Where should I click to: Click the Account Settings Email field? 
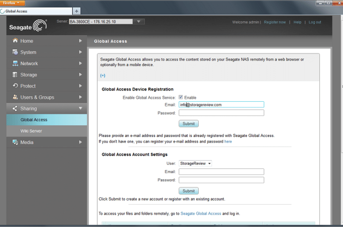(221, 172)
